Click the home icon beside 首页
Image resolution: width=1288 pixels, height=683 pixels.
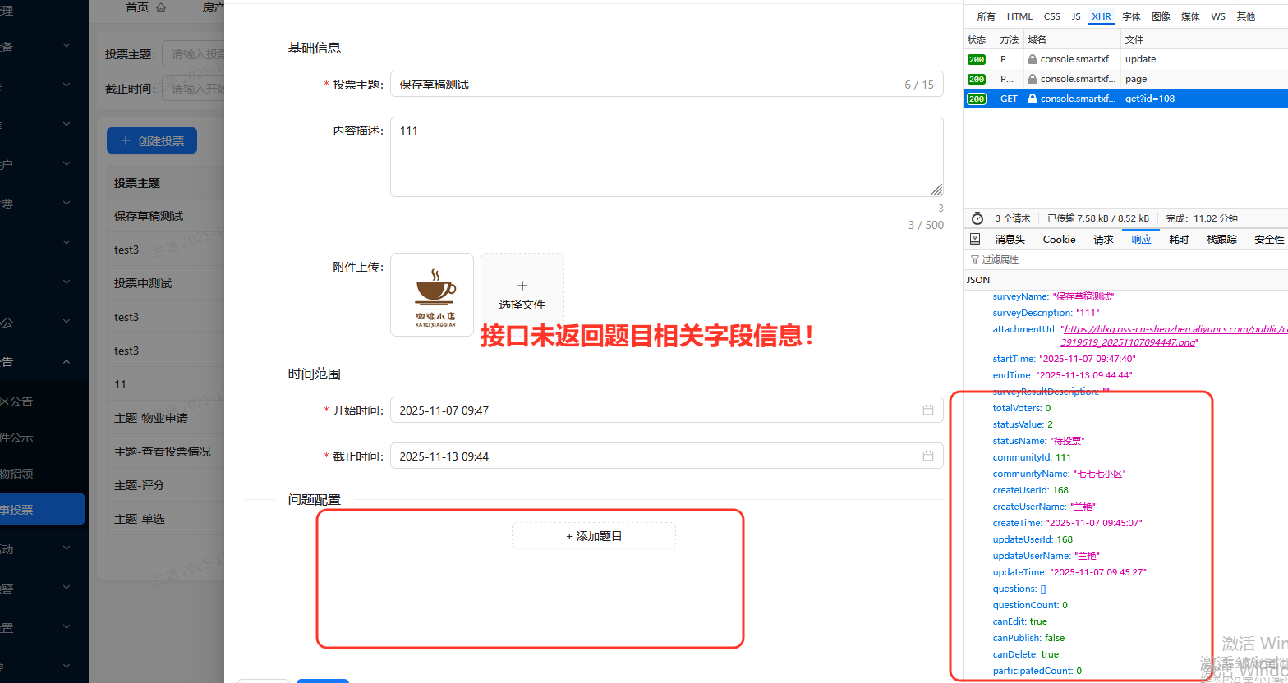pyautogui.click(x=161, y=7)
